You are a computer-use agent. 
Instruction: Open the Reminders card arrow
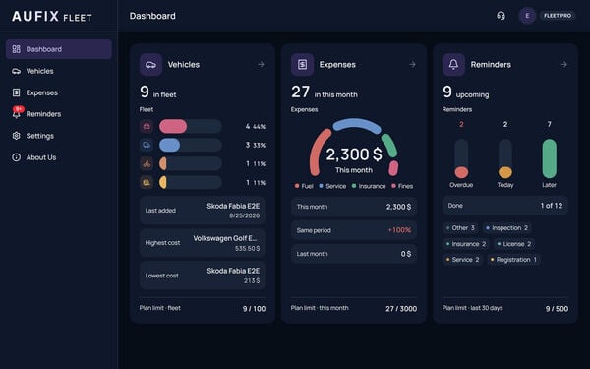click(x=563, y=65)
